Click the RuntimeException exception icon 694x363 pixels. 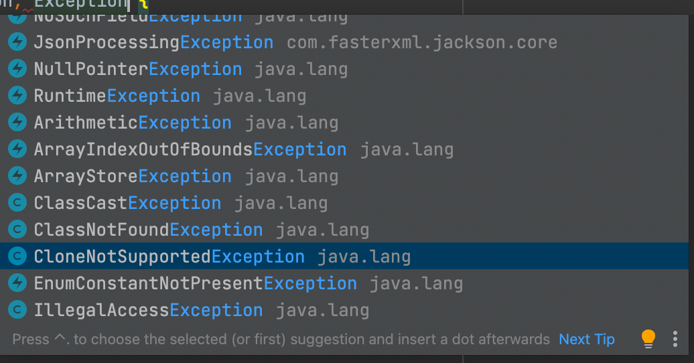[17, 96]
